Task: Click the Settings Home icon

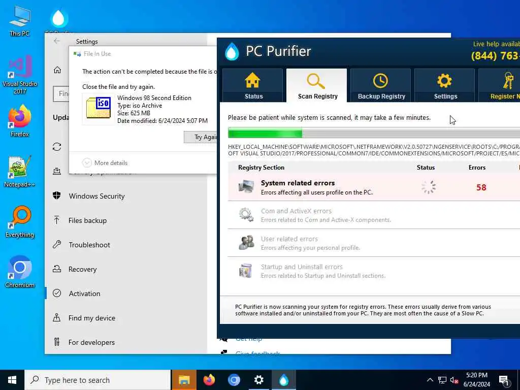Action: point(57,70)
